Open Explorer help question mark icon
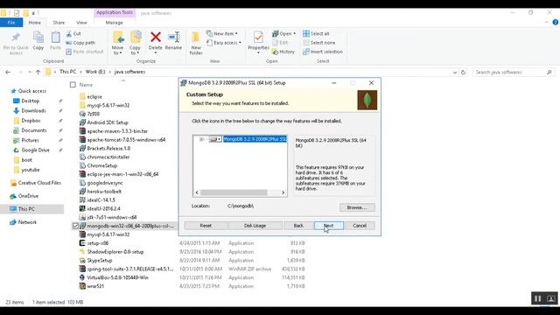This screenshot has width=560, height=315. [x=556, y=22]
